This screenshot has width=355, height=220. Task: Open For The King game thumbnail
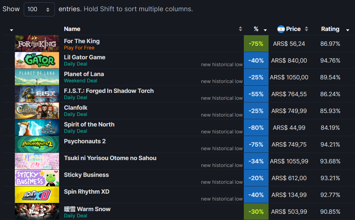pos(37,43)
